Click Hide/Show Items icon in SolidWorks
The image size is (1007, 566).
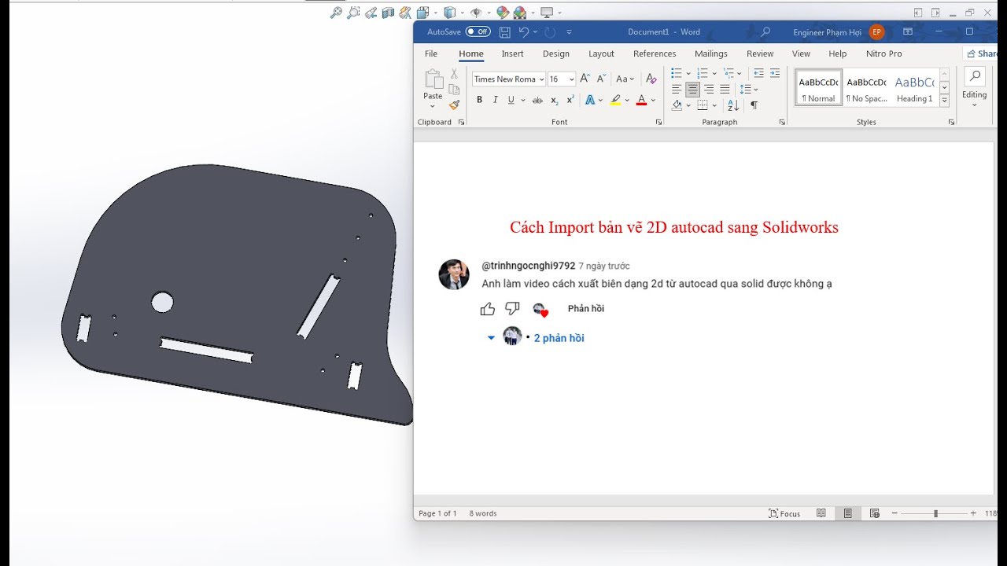pyautogui.click(x=475, y=13)
